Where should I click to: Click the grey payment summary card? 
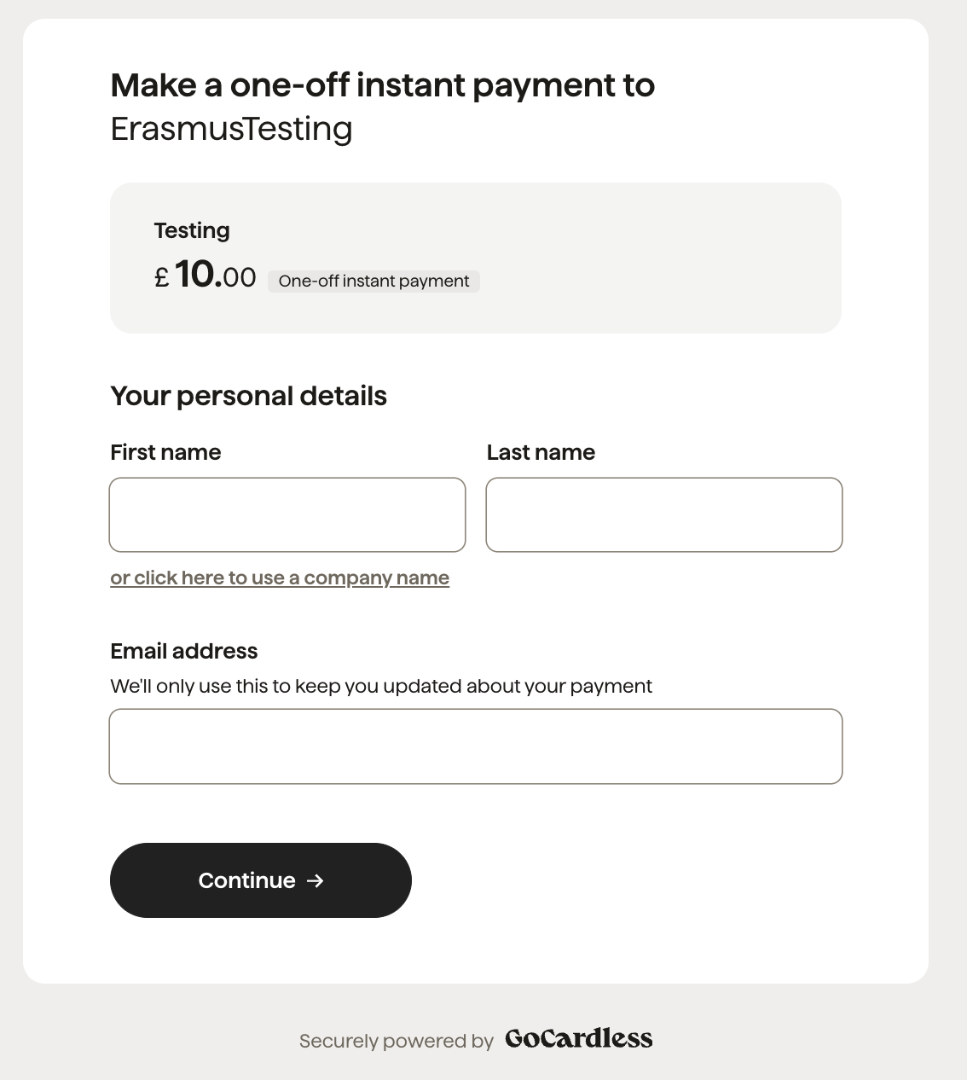tap(476, 258)
